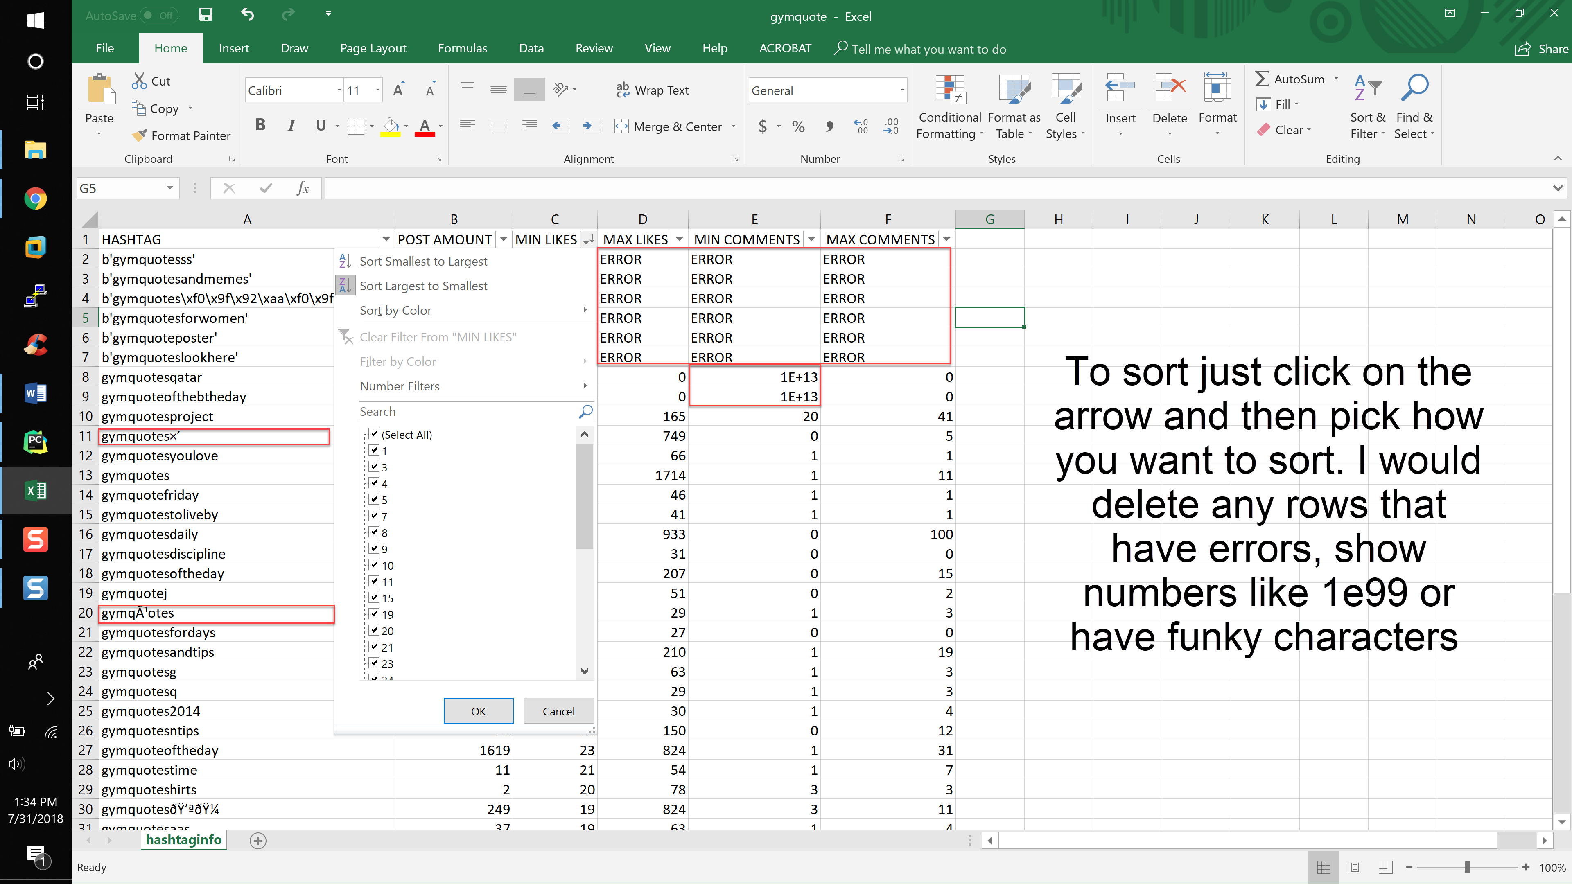Open File Explorer from the taskbar
1572x884 pixels.
pos(35,150)
